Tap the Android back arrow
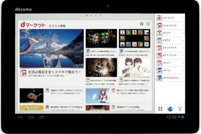 20,117
